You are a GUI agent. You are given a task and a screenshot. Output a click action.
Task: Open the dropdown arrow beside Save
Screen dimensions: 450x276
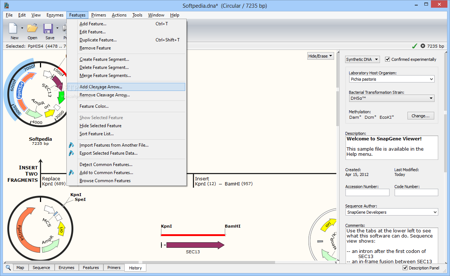pos(57,28)
